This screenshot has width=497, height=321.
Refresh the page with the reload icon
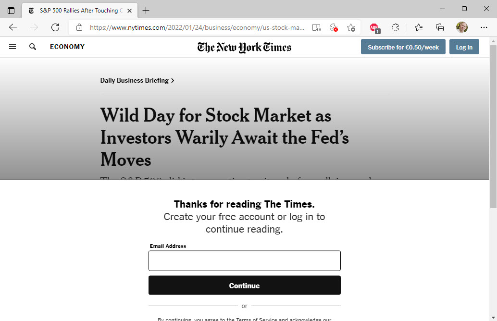coord(55,27)
